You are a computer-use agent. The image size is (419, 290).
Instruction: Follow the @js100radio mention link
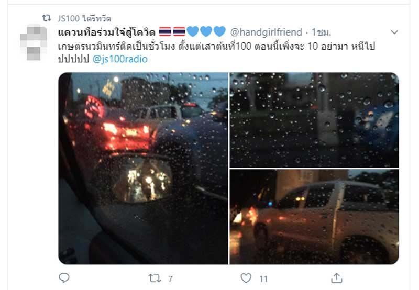pyautogui.click(x=120, y=59)
